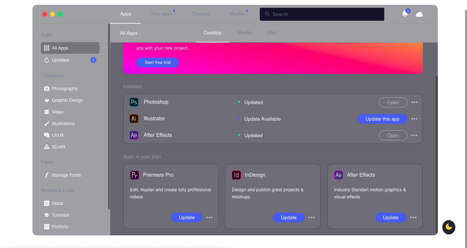The height and width of the screenshot is (248, 467).
Task: Open Manage Fonts in sidebar
Action: [66, 175]
